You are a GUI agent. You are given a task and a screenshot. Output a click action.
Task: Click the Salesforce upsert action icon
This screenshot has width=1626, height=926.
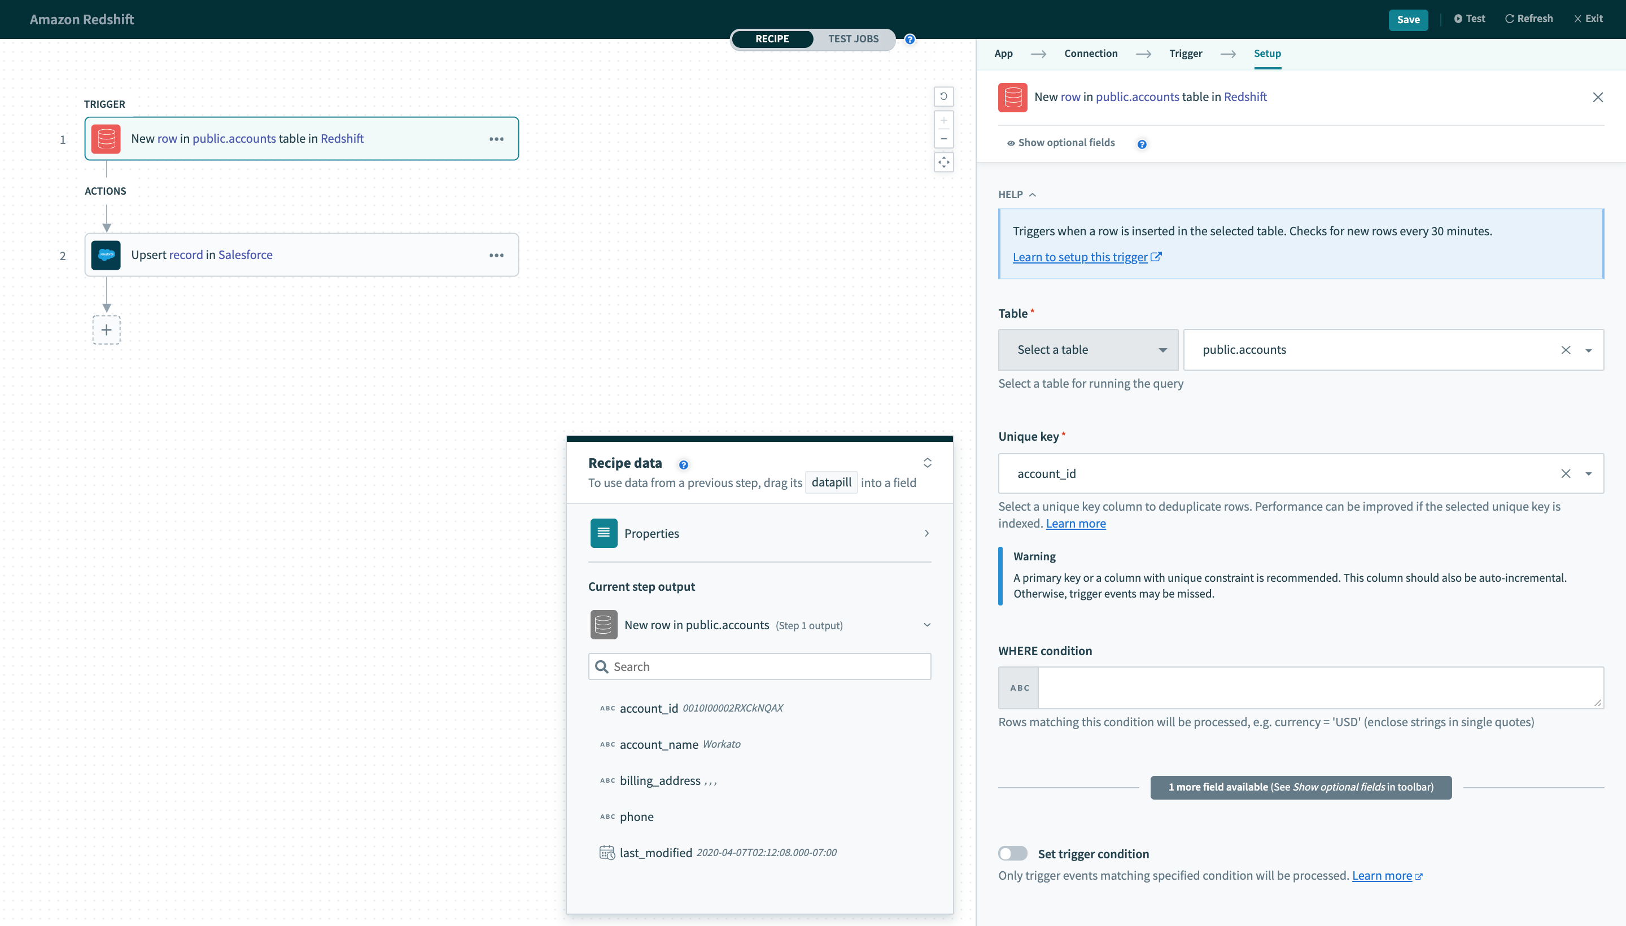(106, 254)
